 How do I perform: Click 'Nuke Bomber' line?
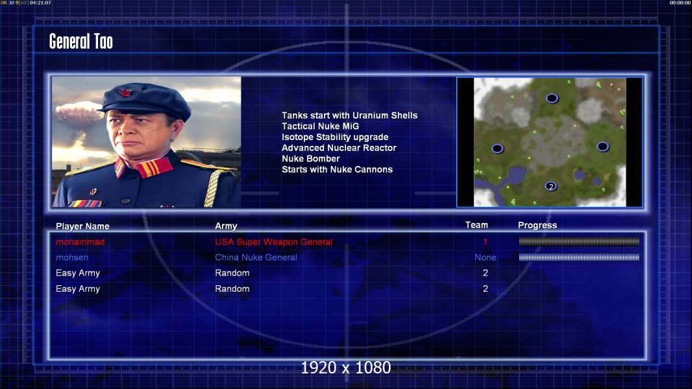coord(311,159)
